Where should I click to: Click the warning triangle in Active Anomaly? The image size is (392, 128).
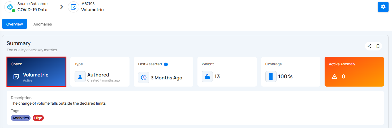pos(334,76)
